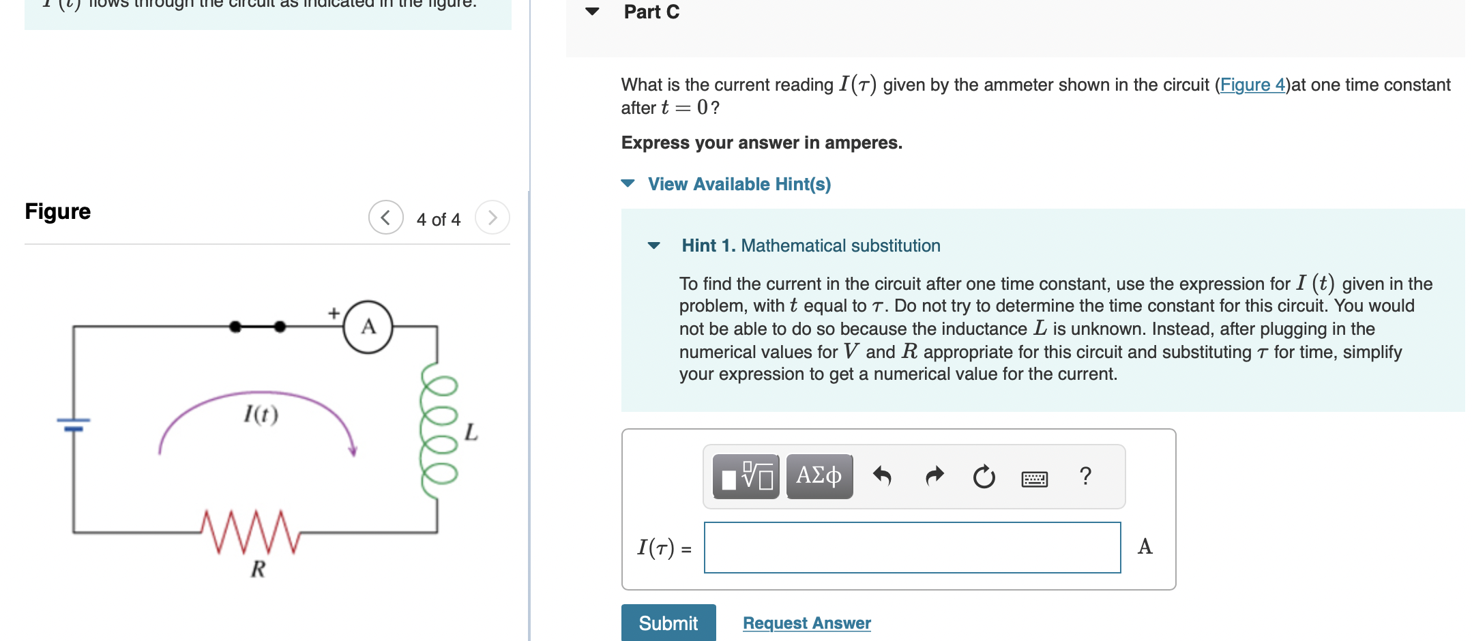This screenshot has height=641, width=1472.
Task: Open the Greek symbols ΑΣφ palette
Action: (x=819, y=477)
